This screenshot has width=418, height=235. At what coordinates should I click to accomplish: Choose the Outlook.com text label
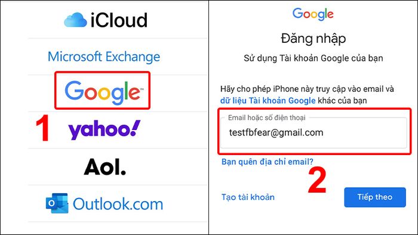pyautogui.click(x=118, y=204)
